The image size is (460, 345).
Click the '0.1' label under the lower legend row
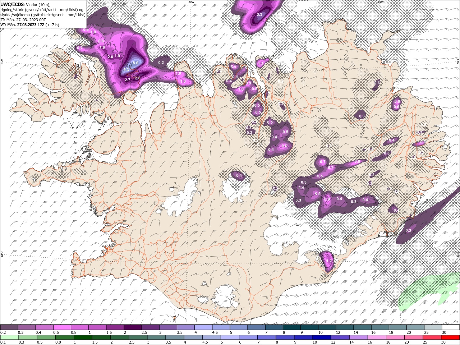(x=3, y=342)
